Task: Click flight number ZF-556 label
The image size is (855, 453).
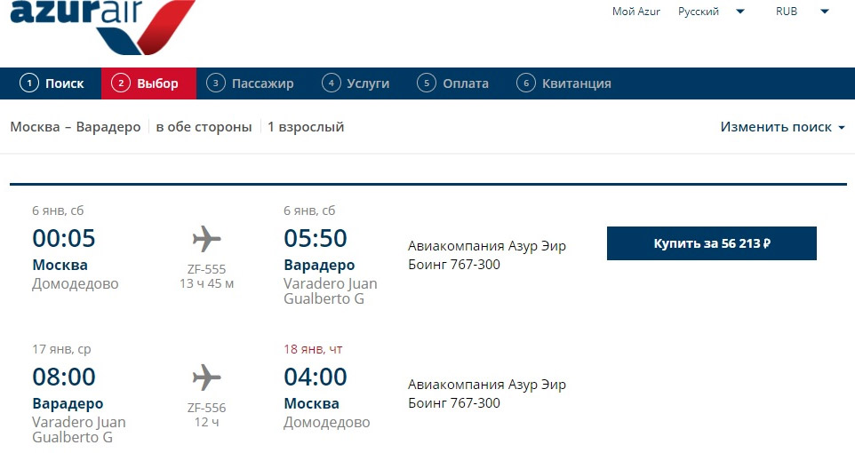Action: click(x=207, y=408)
